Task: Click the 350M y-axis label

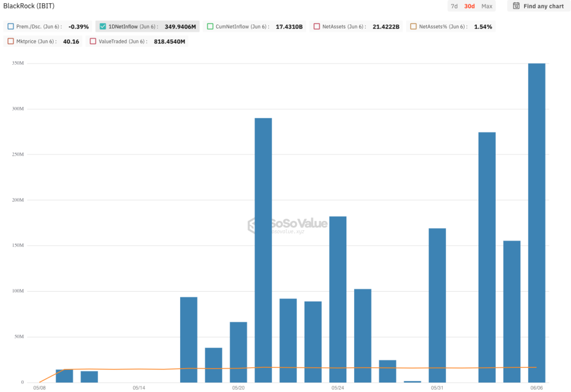Action: pyautogui.click(x=17, y=63)
